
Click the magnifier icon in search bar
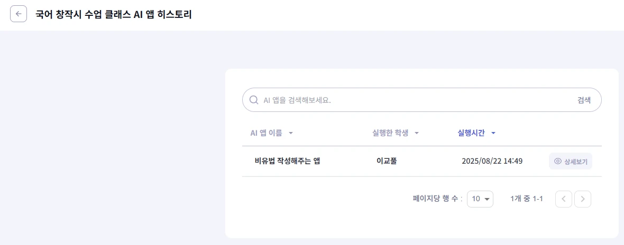(x=254, y=100)
